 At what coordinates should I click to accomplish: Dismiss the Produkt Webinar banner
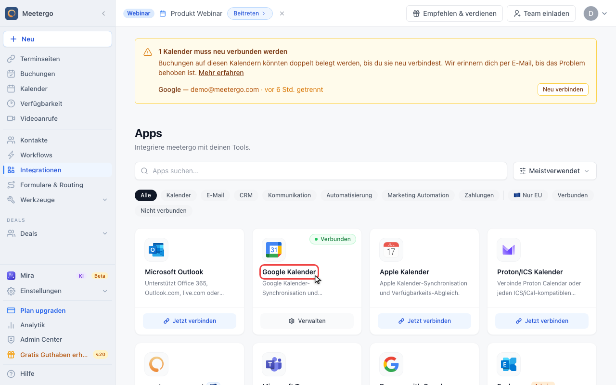[x=282, y=13]
